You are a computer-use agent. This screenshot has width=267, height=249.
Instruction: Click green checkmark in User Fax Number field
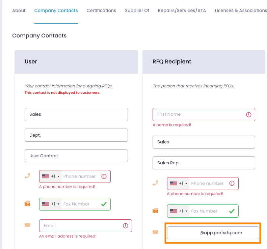(x=104, y=204)
